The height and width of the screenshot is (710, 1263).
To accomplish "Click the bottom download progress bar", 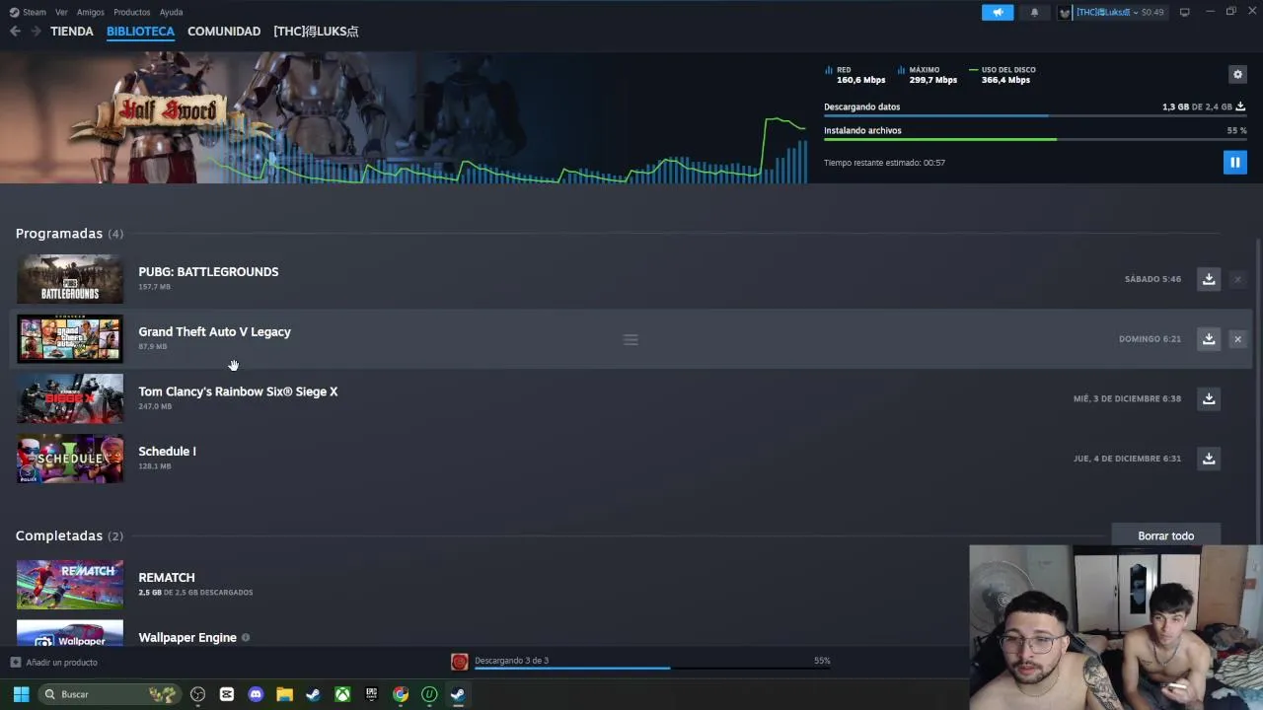I will pyautogui.click(x=652, y=669).
